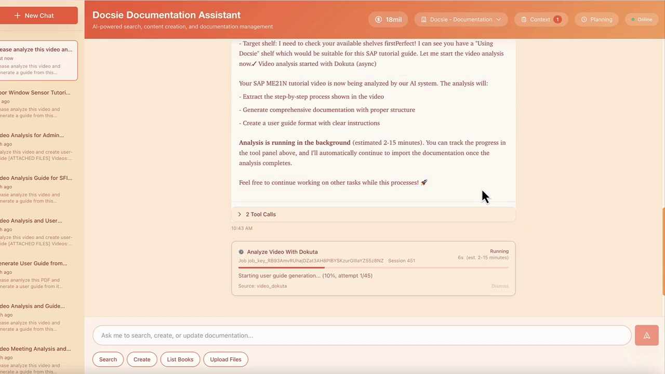Click the List Books button
The height and width of the screenshot is (374, 665).
tap(180, 359)
